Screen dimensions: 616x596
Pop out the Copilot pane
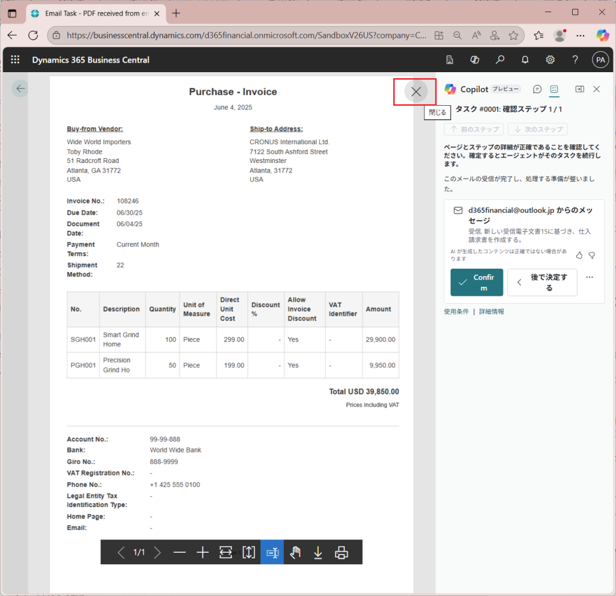pos(579,89)
